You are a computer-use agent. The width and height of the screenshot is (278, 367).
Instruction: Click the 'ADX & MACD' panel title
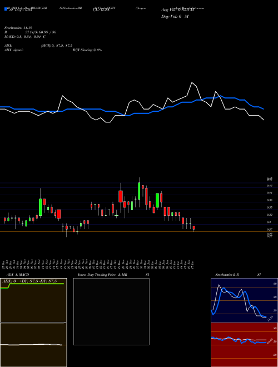[x=18, y=275]
